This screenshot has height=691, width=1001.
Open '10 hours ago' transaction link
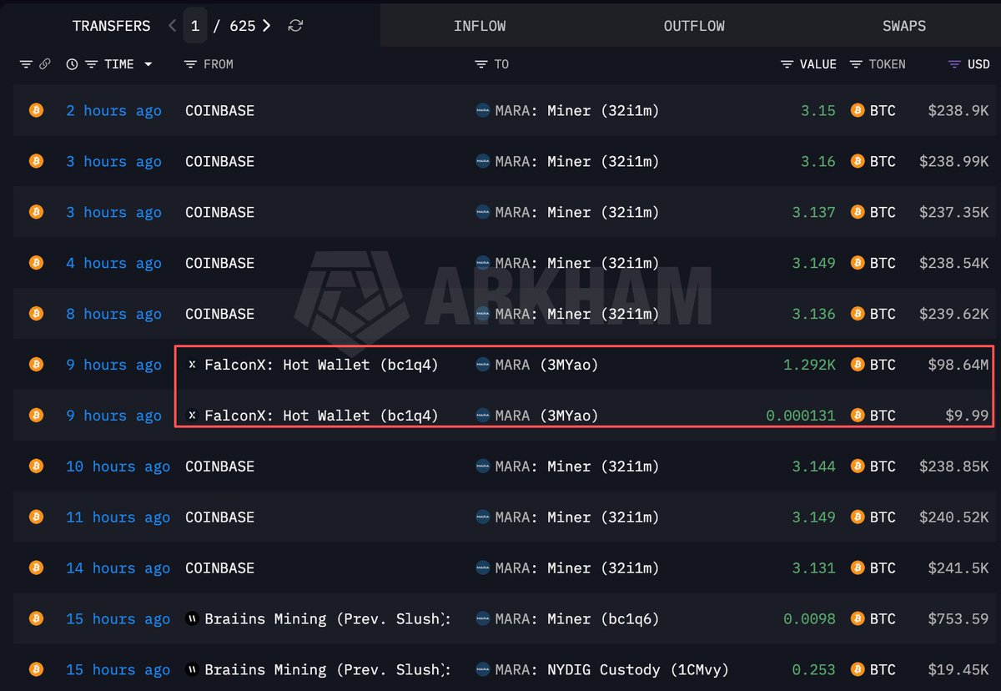click(x=118, y=467)
